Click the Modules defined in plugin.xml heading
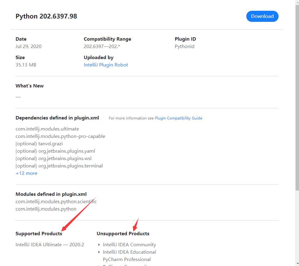299x266 pixels. pos(51,194)
